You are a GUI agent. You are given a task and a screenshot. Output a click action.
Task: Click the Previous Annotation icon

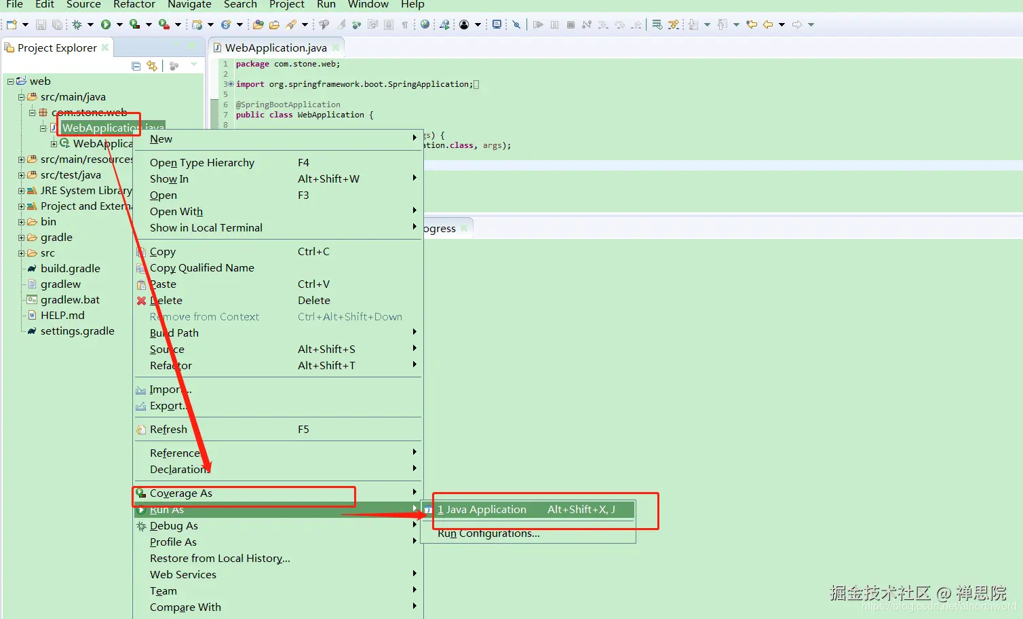pyautogui.click(x=722, y=24)
